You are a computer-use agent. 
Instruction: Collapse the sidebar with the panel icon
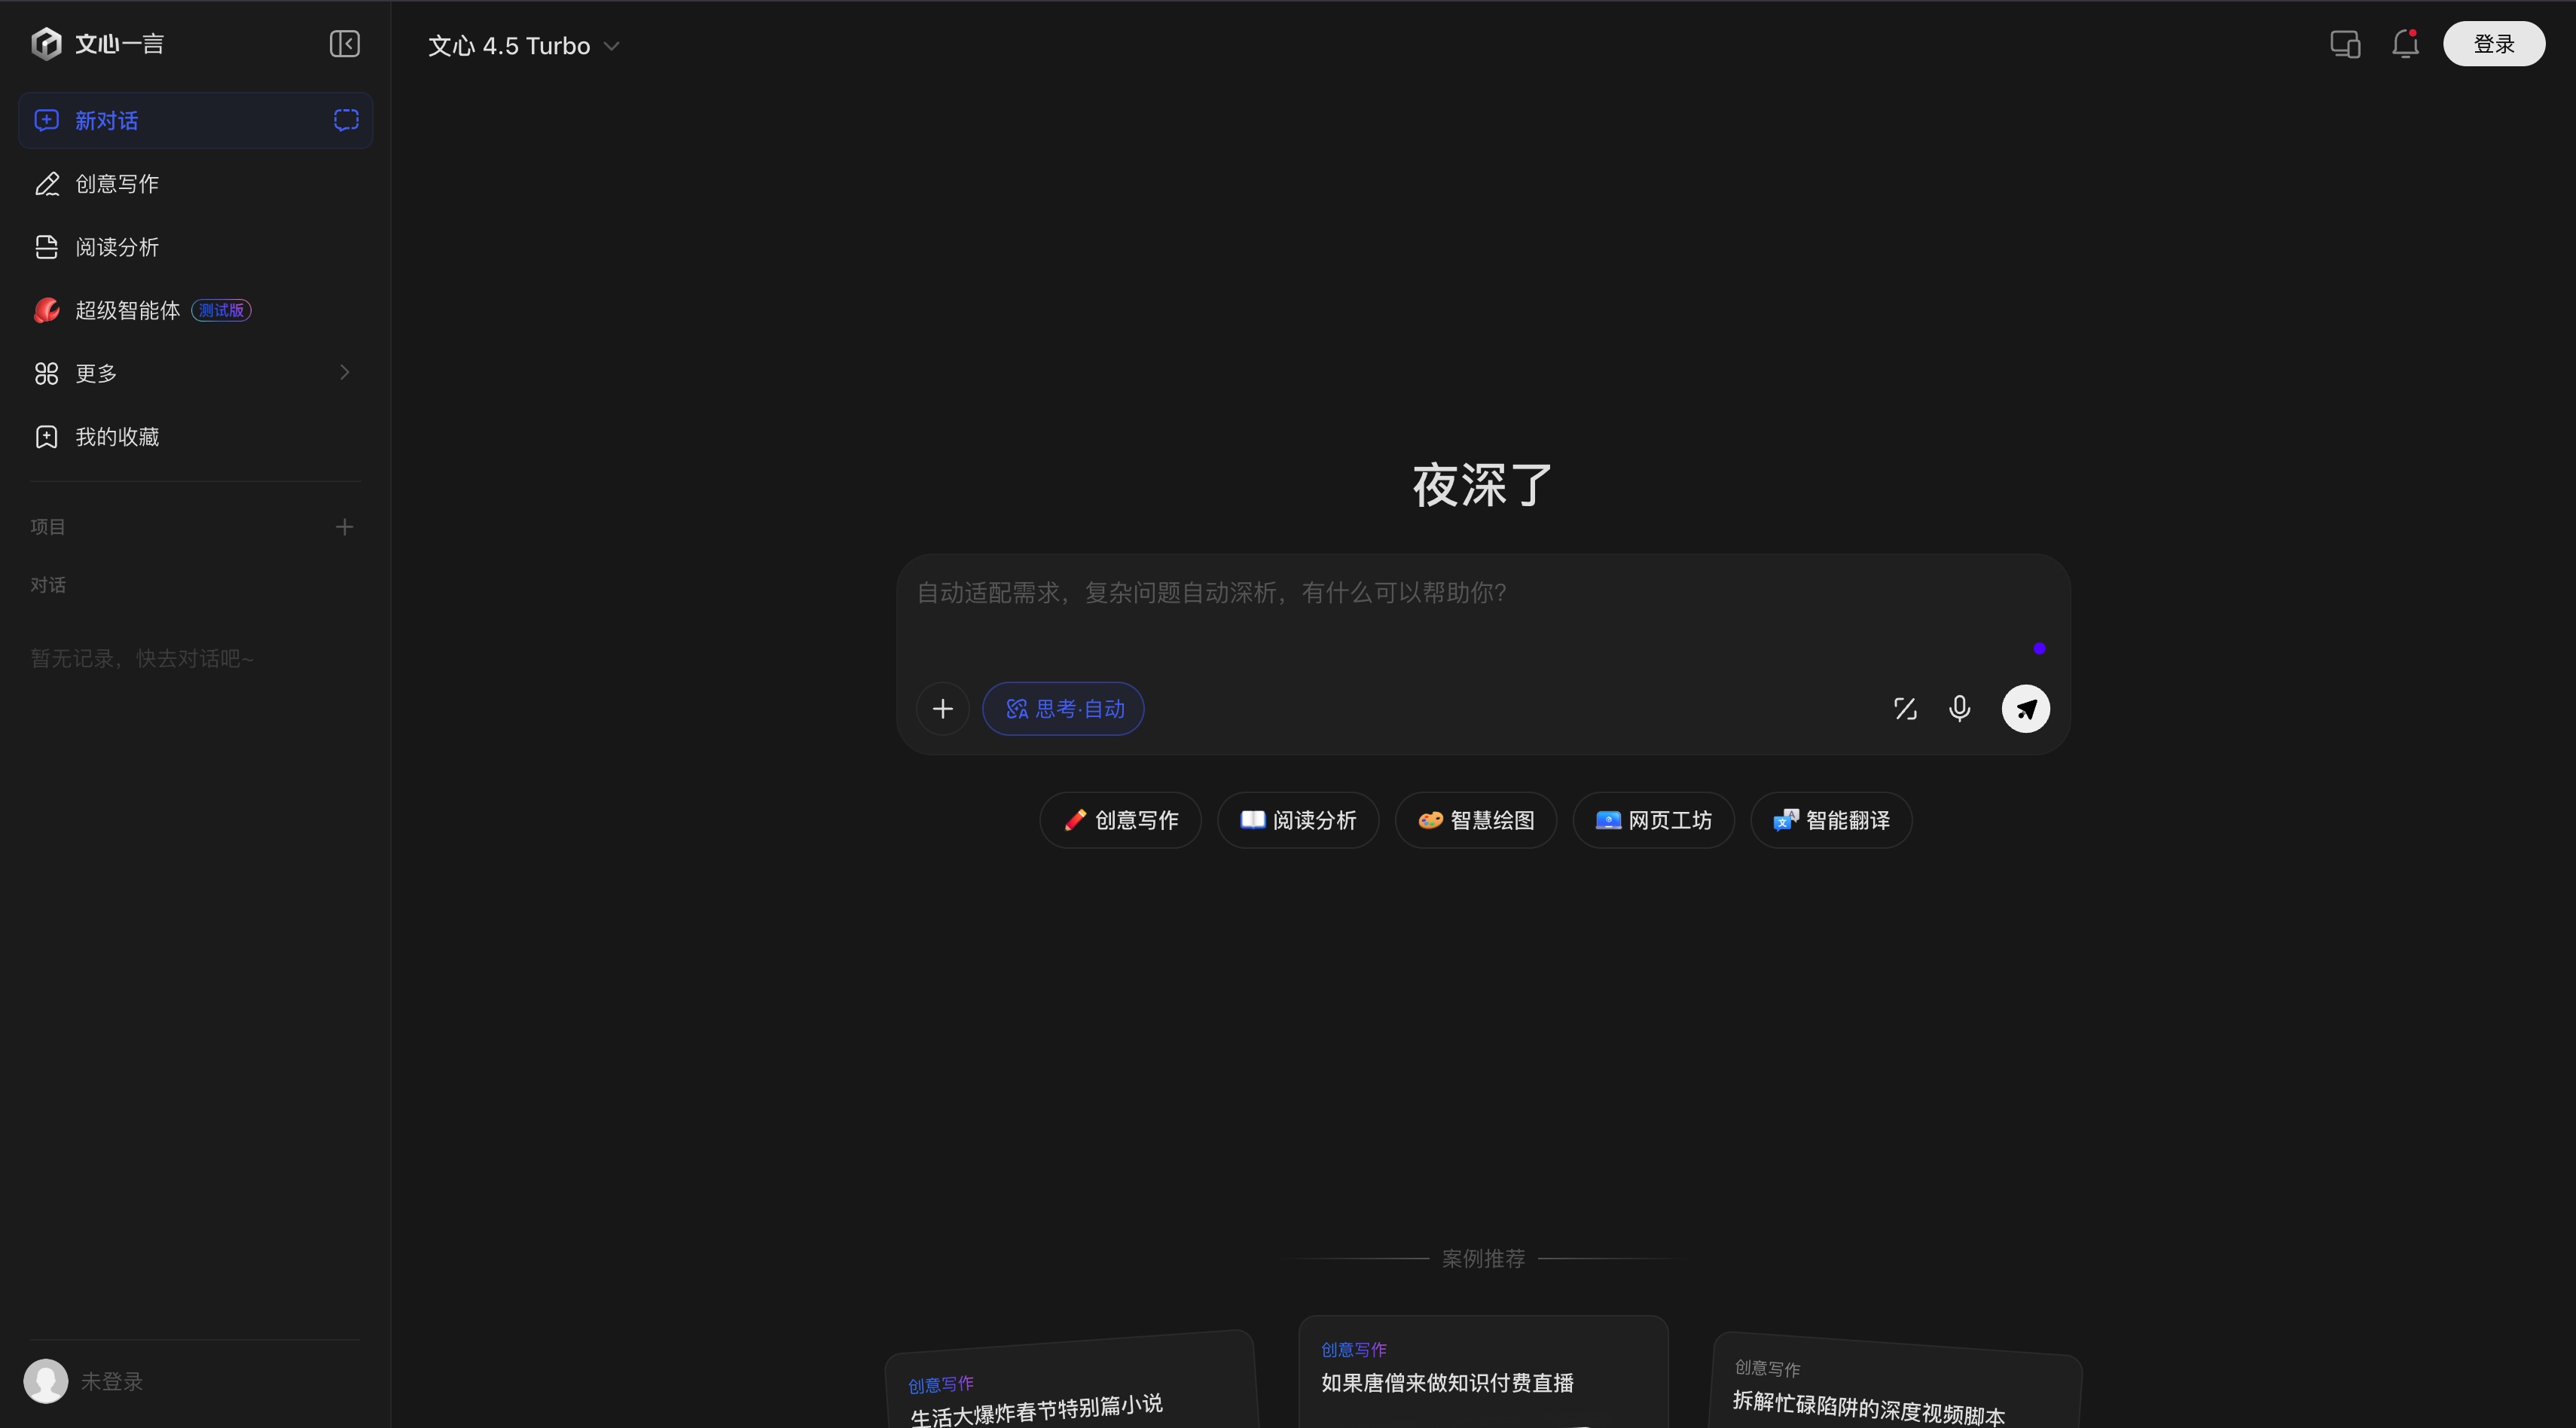point(345,44)
